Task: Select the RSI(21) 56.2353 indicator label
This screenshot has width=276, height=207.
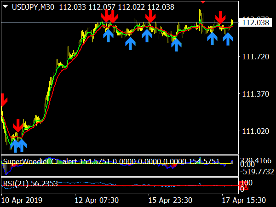Action: 30,184
